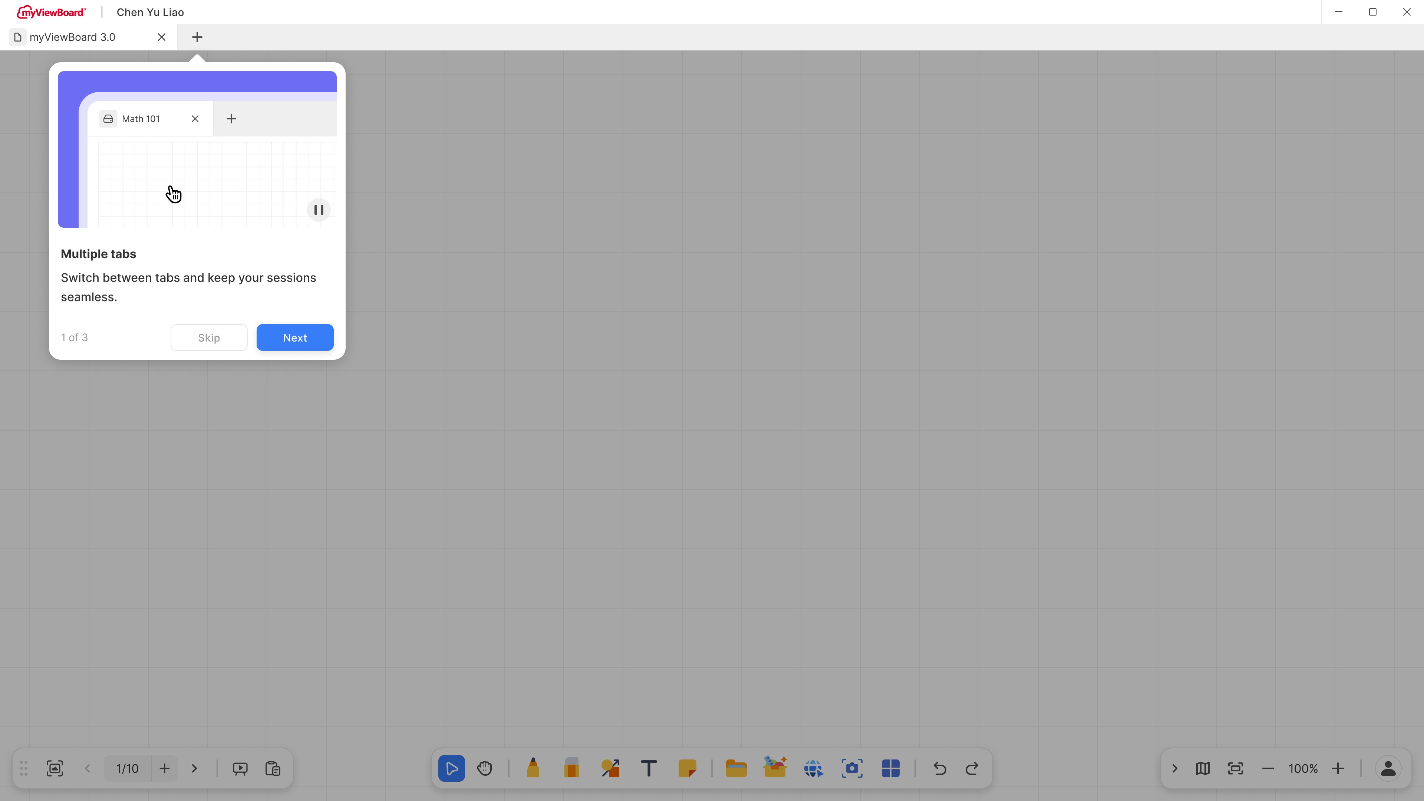Screen dimensions: 1424x801
Task: Pause the tutorial animation
Action: coord(319,210)
